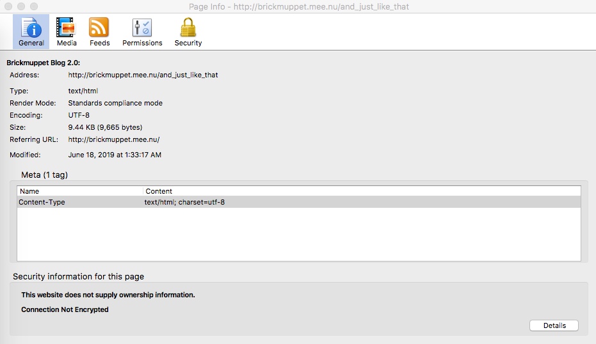
Task: Select the Permissions panel icon
Action: pyautogui.click(x=142, y=28)
